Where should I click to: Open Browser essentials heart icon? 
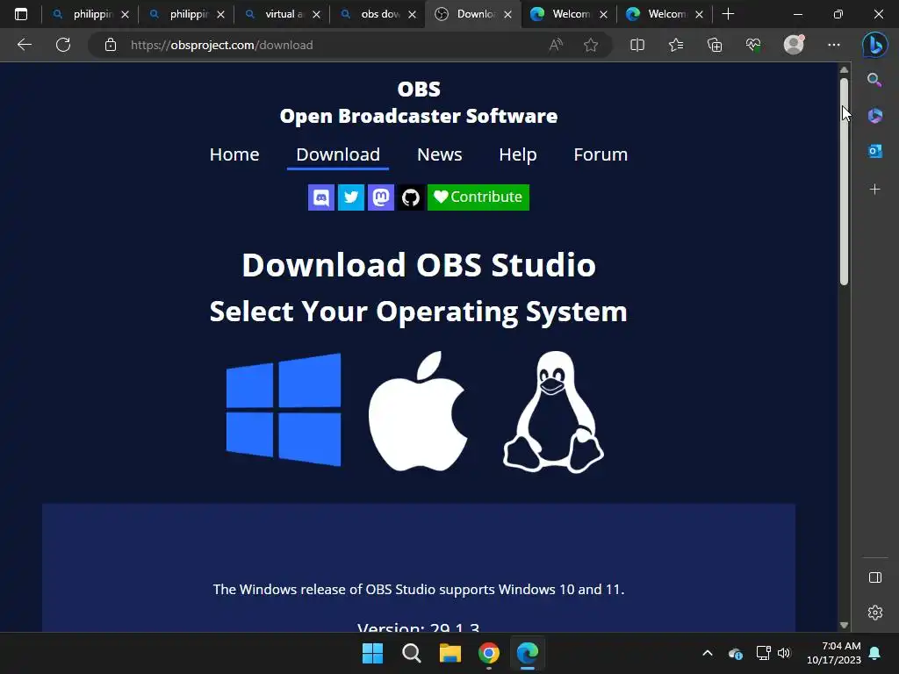coord(753,45)
